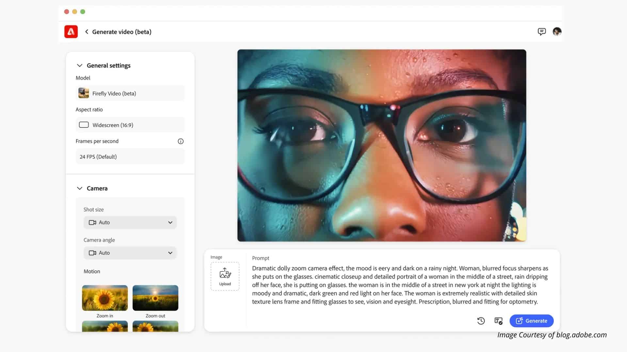Click the image Upload icon box
This screenshot has height=352, width=627.
point(225,276)
